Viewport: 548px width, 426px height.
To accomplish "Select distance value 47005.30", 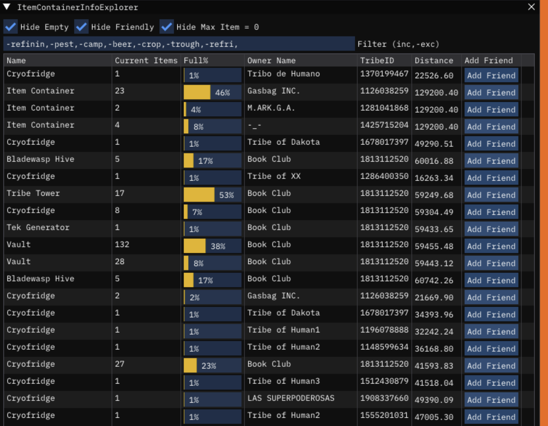I will [434, 417].
